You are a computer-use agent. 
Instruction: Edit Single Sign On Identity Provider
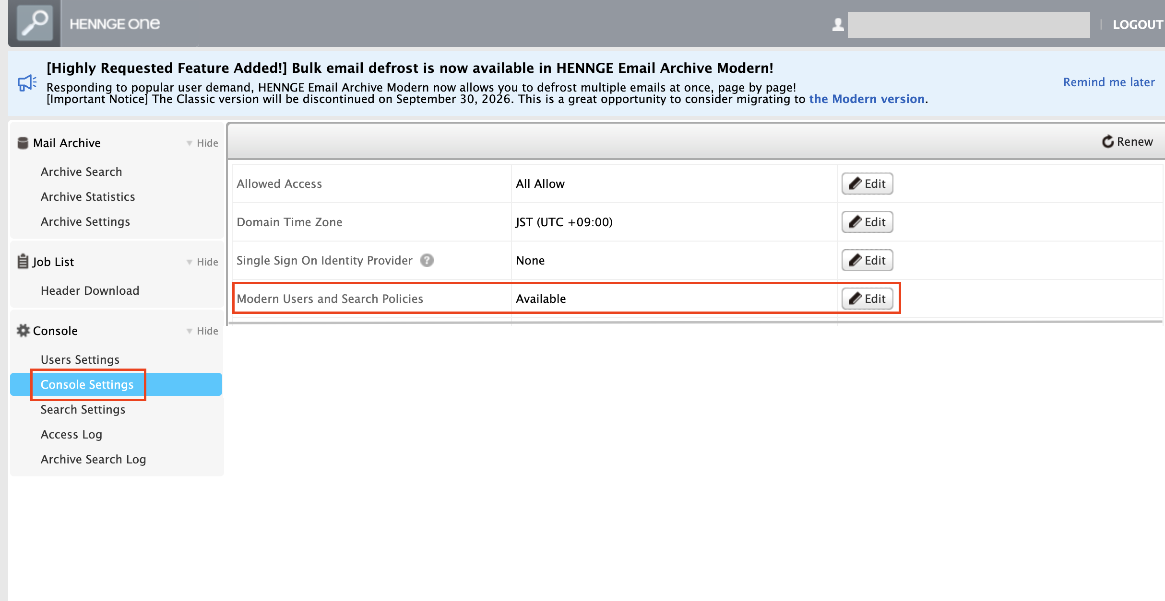[867, 260]
